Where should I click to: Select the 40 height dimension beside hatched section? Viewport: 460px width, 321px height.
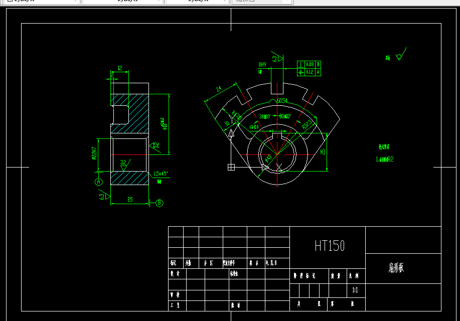pyautogui.click(x=164, y=124)
